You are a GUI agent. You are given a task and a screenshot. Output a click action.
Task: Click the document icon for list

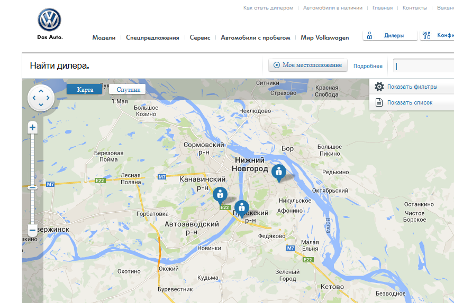[x=379, y=102]
